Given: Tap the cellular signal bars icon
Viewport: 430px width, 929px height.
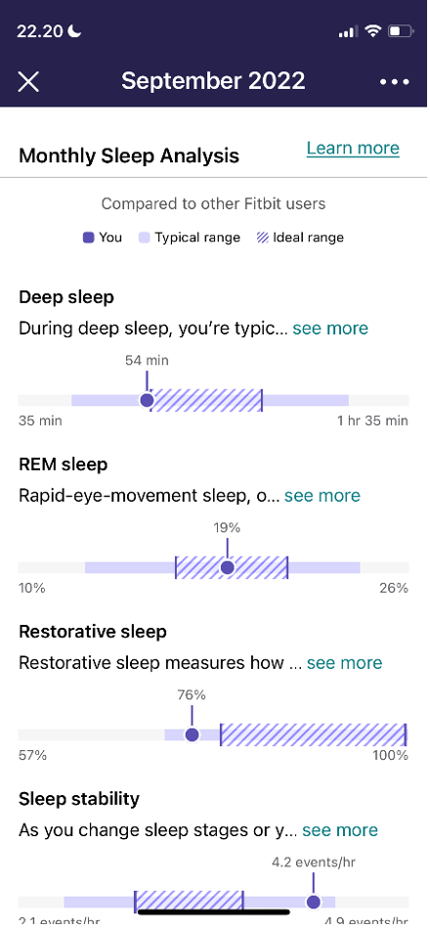Looking at the screenshot, I should click(x=347, y=32).
